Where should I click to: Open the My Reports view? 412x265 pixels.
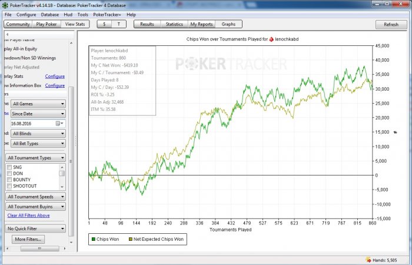(x=201, y=24)
